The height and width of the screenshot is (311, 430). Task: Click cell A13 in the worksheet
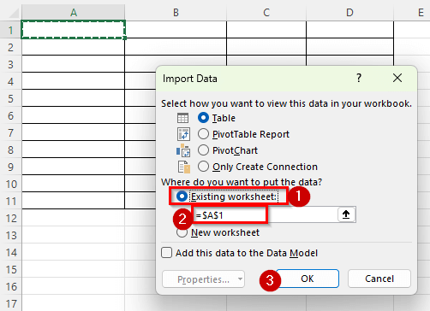click(x=74, y=235)
